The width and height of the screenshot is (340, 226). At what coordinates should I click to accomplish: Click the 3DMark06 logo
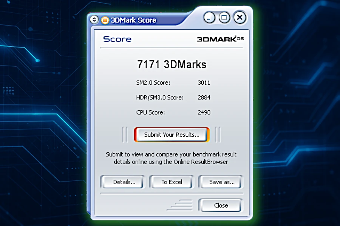(220, 39)
